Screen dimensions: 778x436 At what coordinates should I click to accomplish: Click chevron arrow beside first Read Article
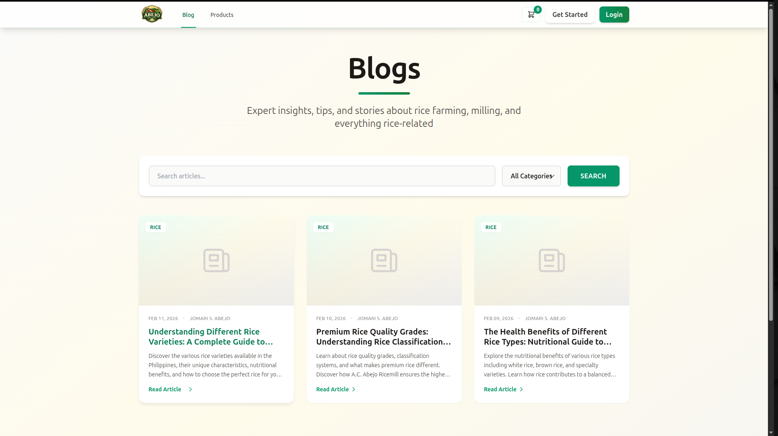tap(191, 389)
